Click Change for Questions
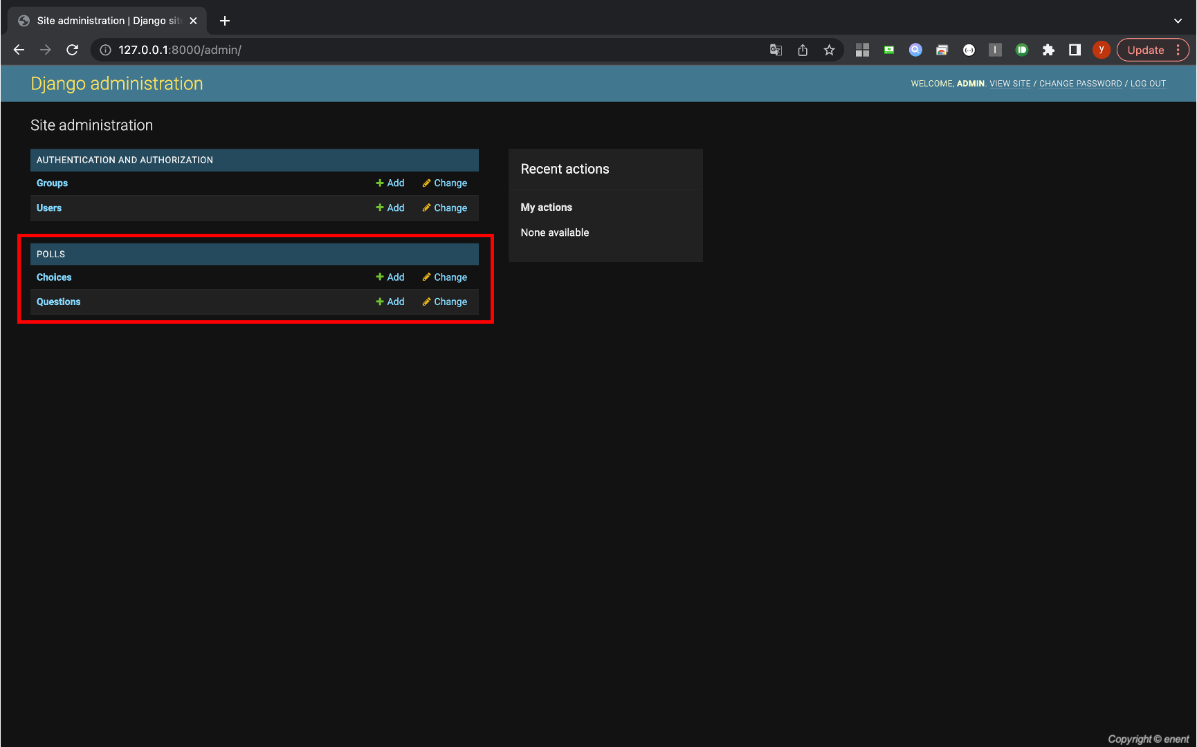This screenshot has width=1197, height=747. [x=445, y=302]
